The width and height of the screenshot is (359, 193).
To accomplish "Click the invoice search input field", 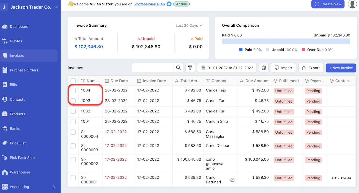I will [153, 68].
